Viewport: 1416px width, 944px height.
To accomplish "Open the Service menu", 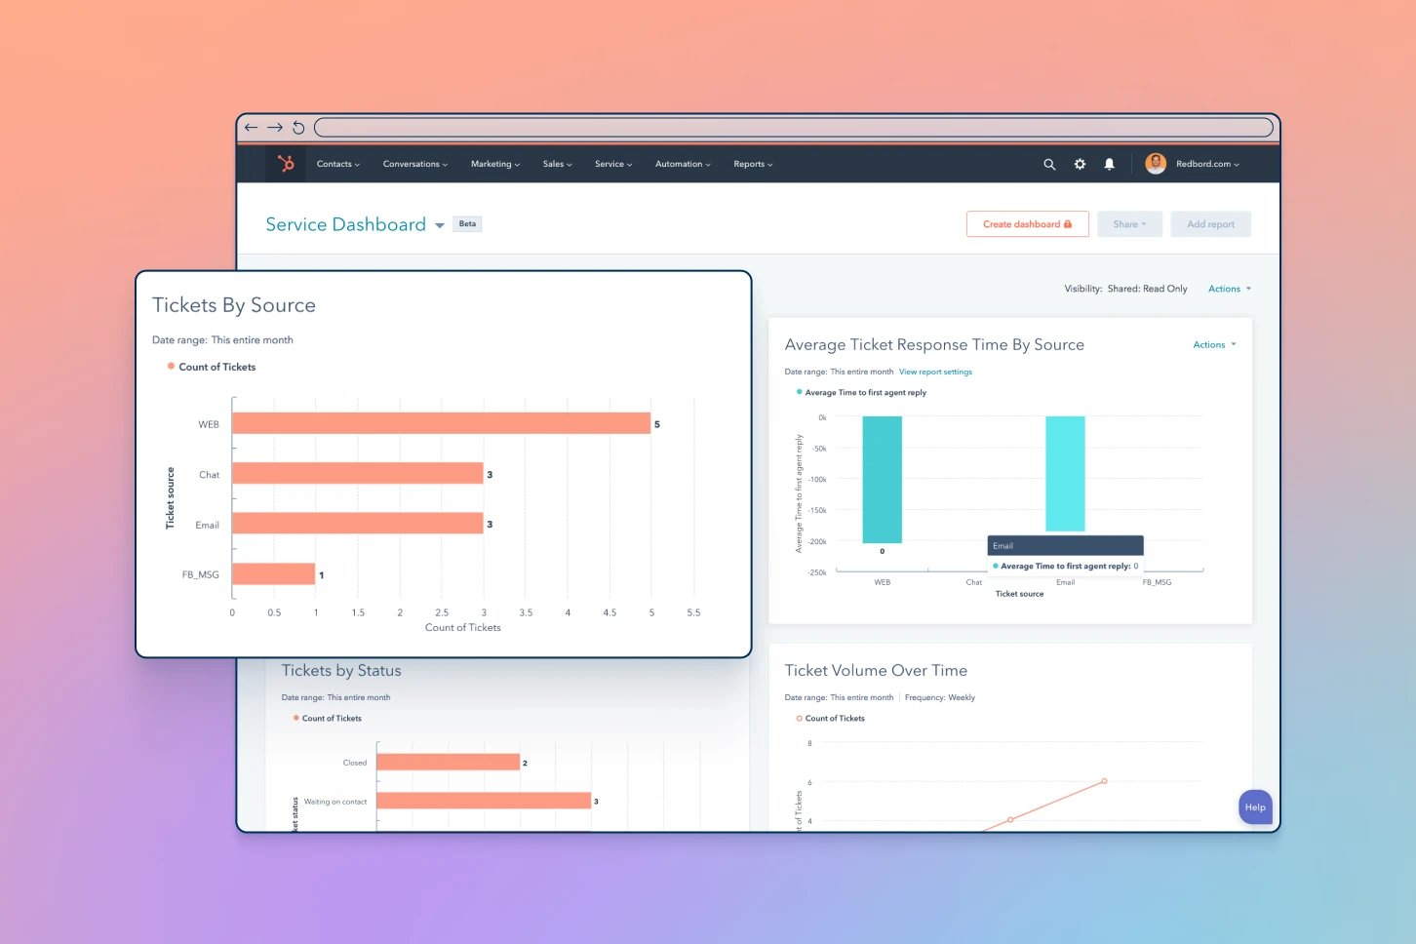I will point(613,164).
